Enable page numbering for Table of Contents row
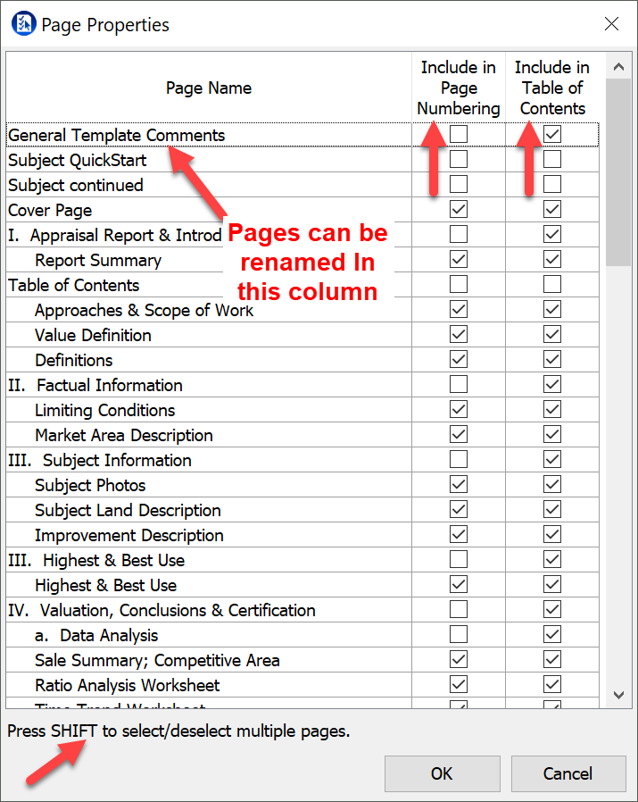The width and height of the screenshot is (638, 802). (x=459, y=285)
